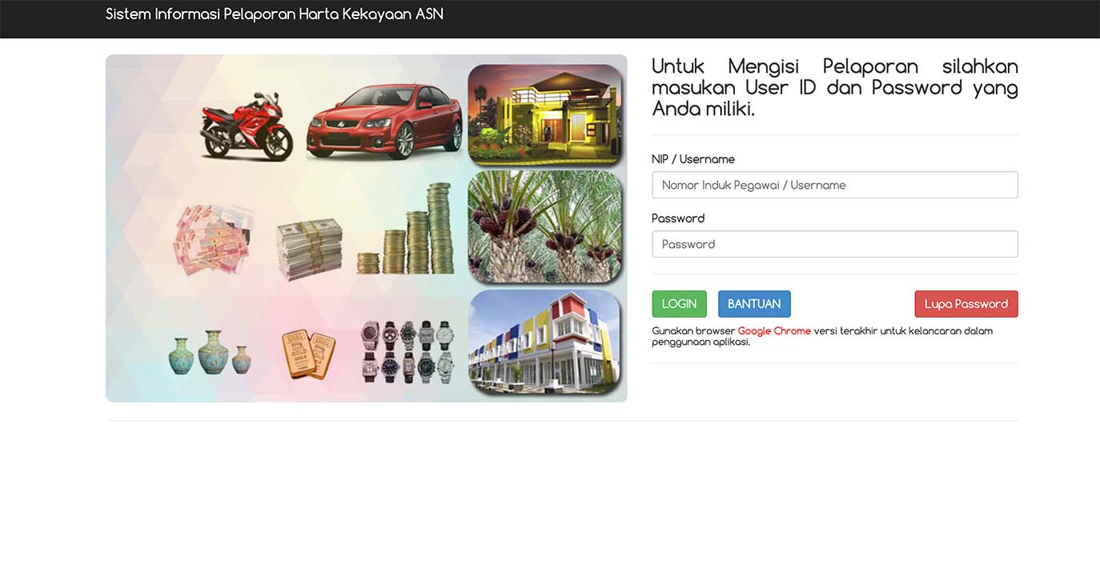
Task: Click the palm oil plantation photo
Action: (544, 227)
